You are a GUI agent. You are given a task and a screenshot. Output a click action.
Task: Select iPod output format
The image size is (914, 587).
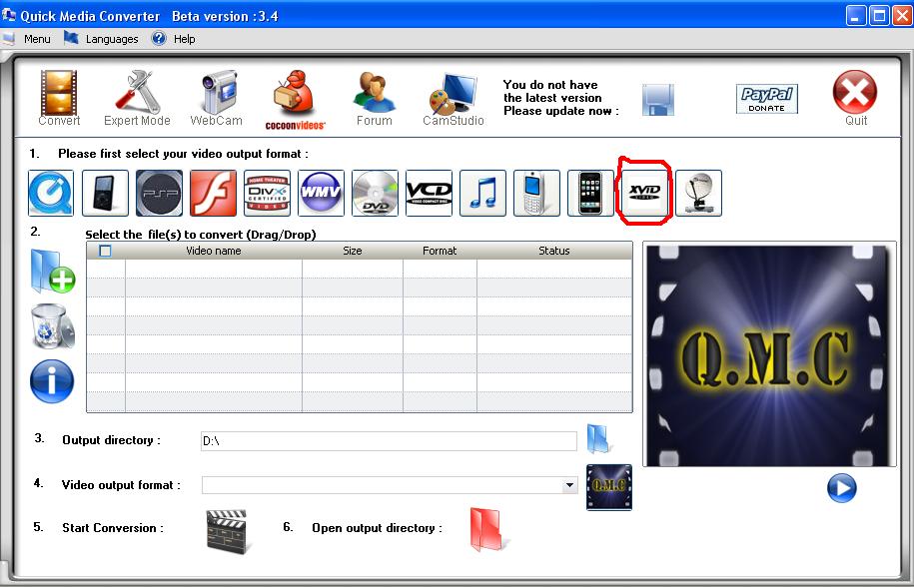(105, 193)
